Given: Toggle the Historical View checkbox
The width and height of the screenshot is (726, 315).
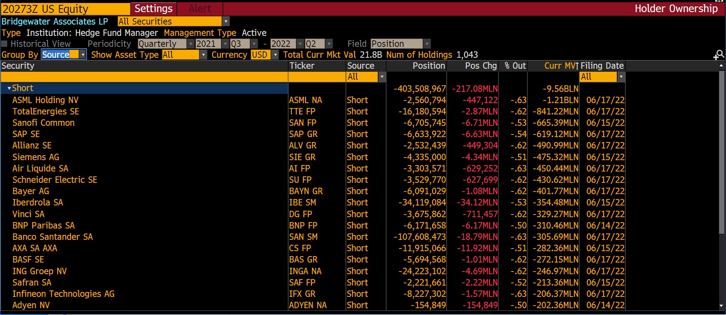Looking at the screenshot, I should pos(5,44).
